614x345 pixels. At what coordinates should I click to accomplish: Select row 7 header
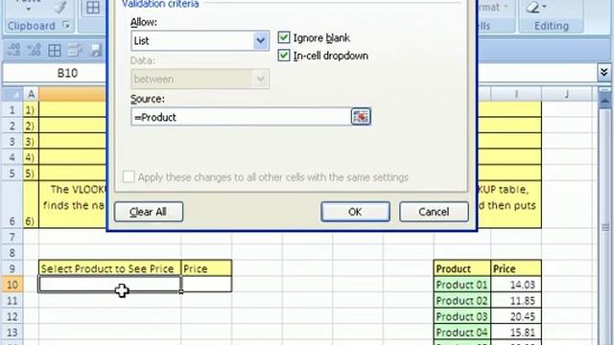pyautogui.click(x=12, y=237)
